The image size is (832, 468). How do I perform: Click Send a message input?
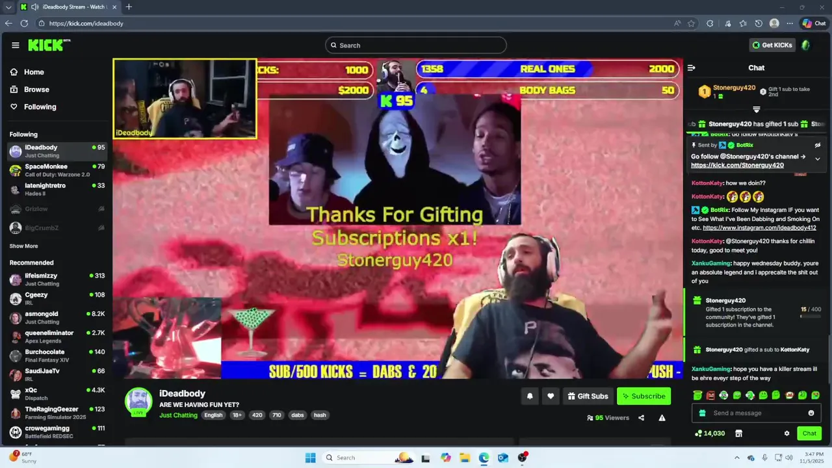pos(757,413)
